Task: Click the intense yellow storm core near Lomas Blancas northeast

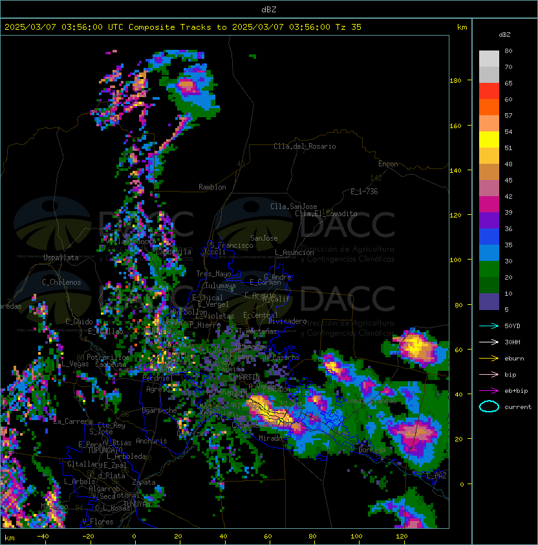Action: pyautogui.click(x=416, y=346)
